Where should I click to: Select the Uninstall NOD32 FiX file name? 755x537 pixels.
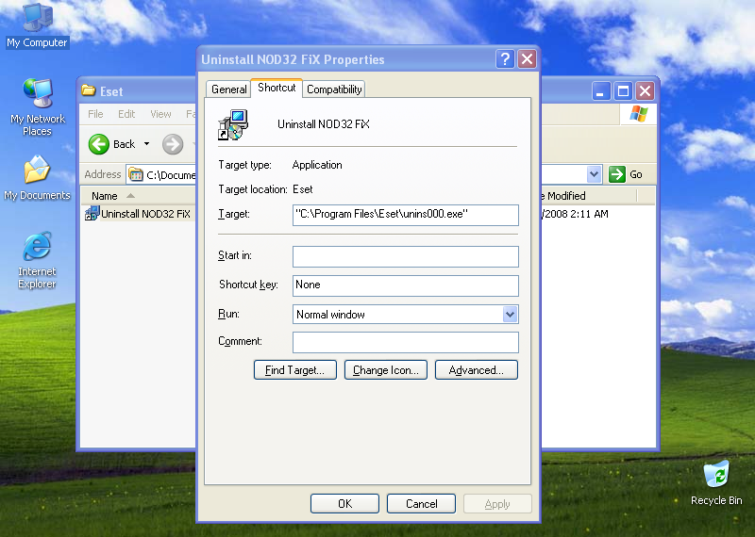point(146,214)
